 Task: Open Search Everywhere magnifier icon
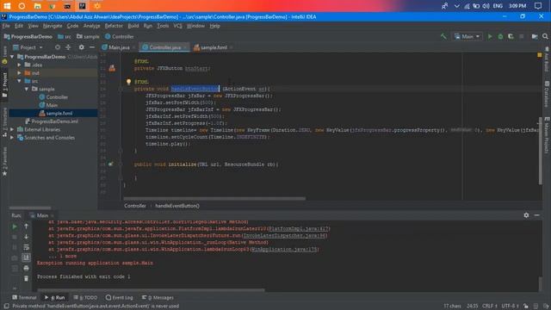pyautogui.click(x=545, y=36)
